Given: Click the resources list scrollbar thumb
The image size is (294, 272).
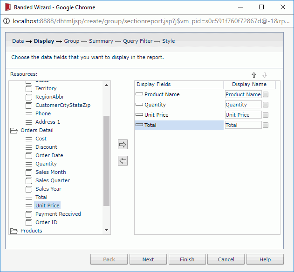Looking at the screenshot, I should (x=107, y=161).
